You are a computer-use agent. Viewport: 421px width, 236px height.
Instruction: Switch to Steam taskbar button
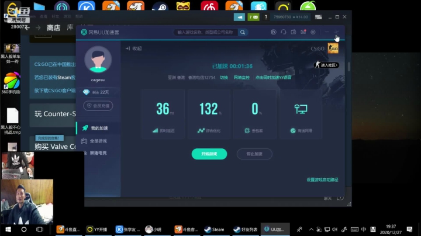[215, 230]
